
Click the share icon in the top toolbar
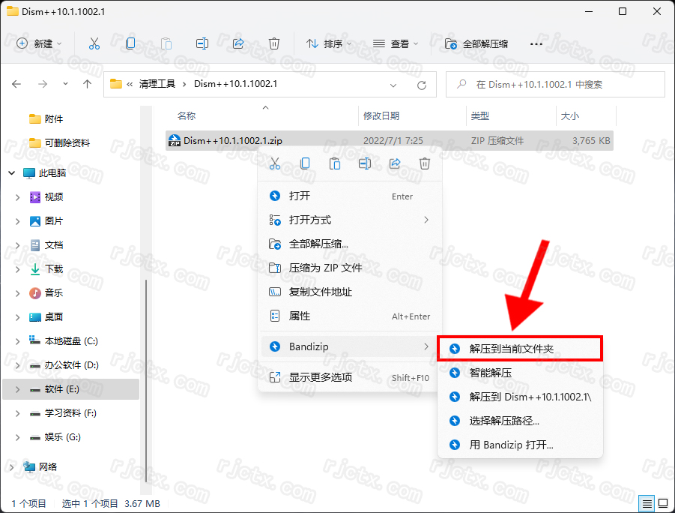[x=238, y=43]
